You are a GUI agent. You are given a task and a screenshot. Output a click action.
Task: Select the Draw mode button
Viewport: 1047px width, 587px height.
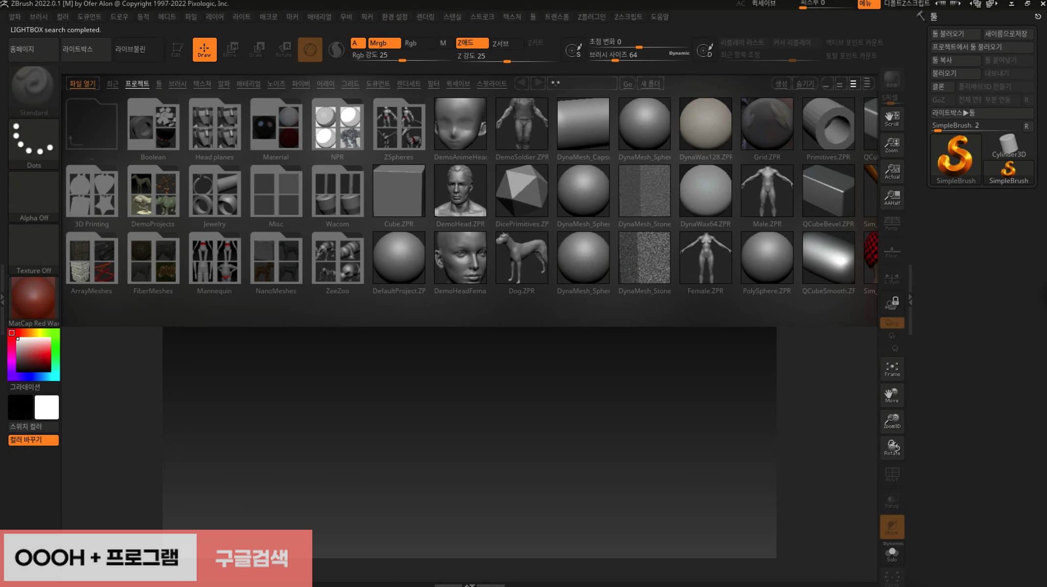[x=204, y=49]
